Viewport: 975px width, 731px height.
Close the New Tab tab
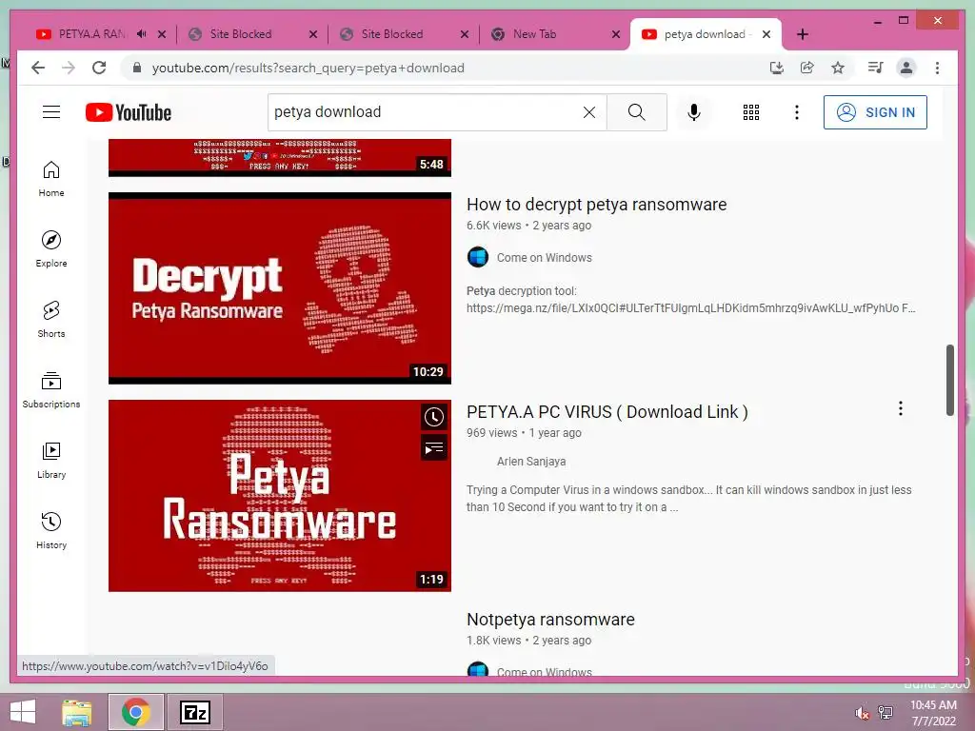pyautogui.click(x=616, y=34)
